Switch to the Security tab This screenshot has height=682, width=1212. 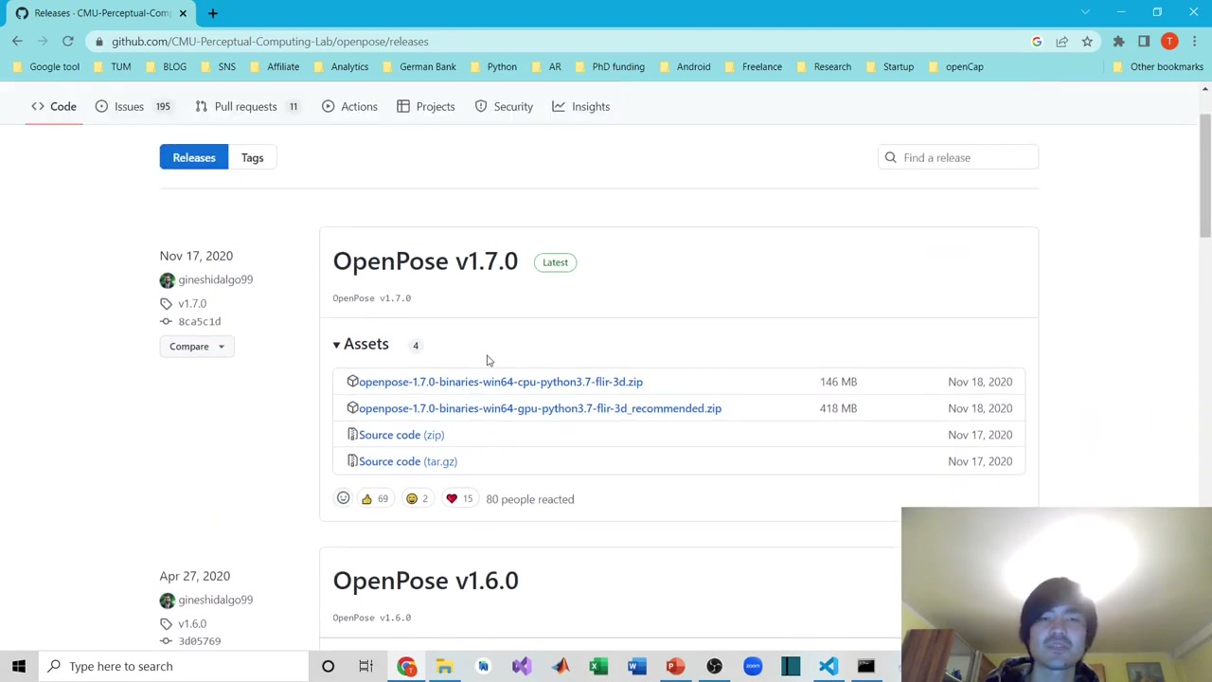(x=504, y=106)
